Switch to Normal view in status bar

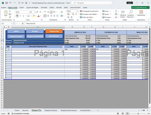118,113
